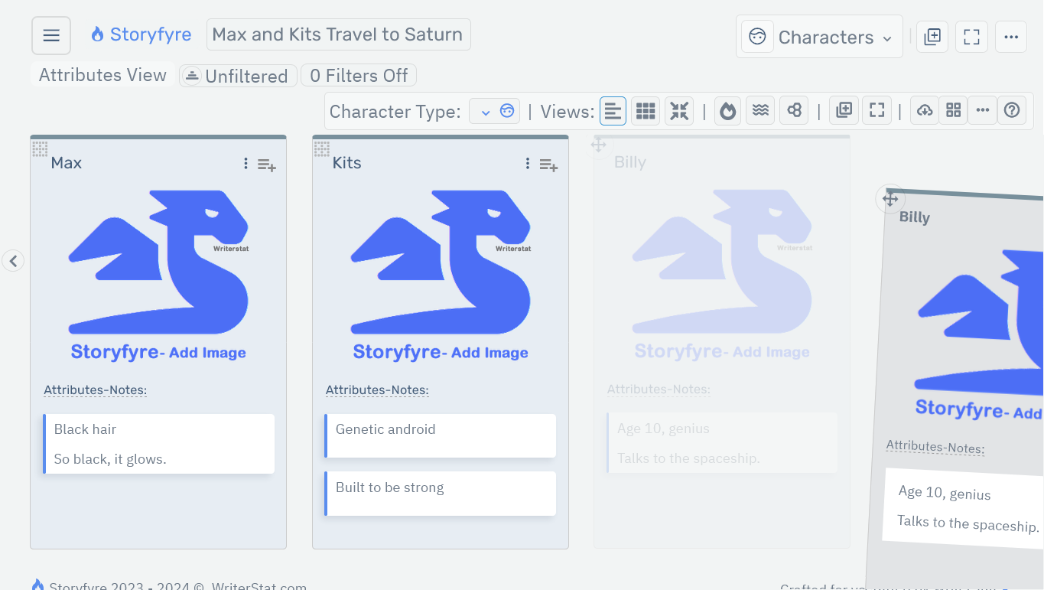Enter fullscreen mode from the toolbar
Screen dimensions: 1044x590
pyautogui.click(x=876, y=110)
